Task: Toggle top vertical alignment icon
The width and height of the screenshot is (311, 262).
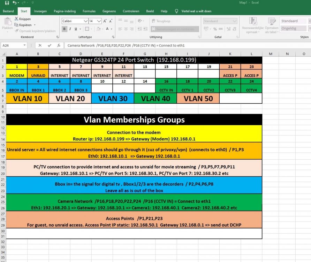Action: coord(120,20)
